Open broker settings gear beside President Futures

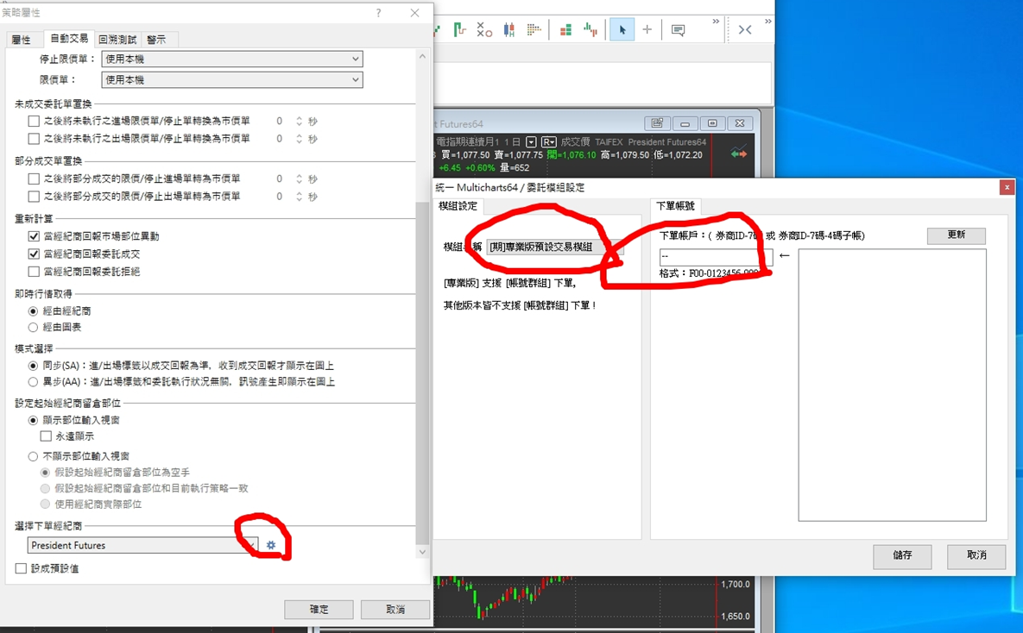click(271, 545)
